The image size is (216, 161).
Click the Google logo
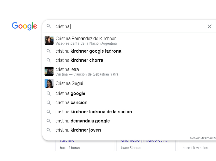tap(24, 26)
